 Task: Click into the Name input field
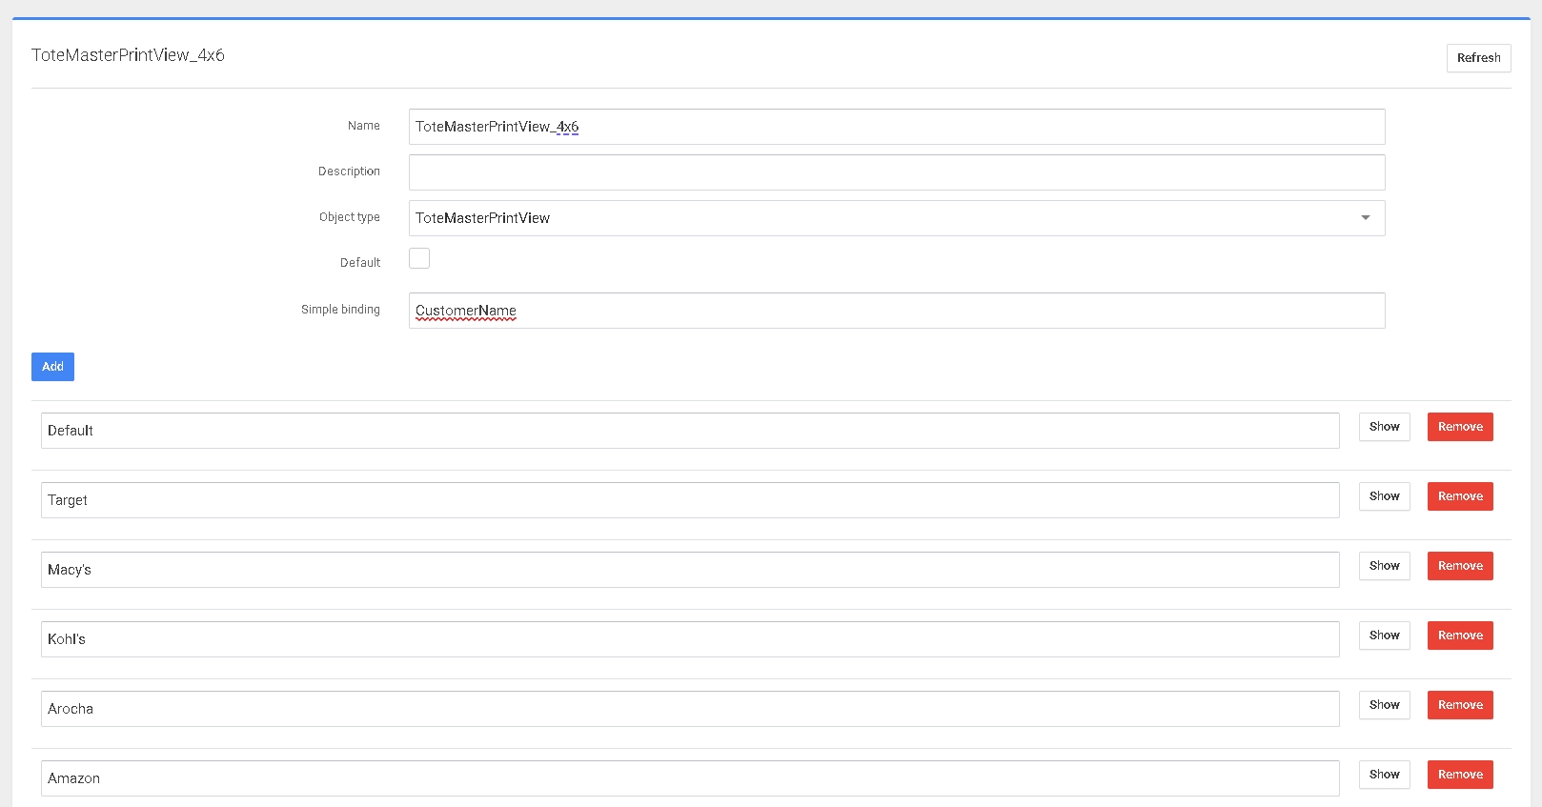tap(896, 127)
